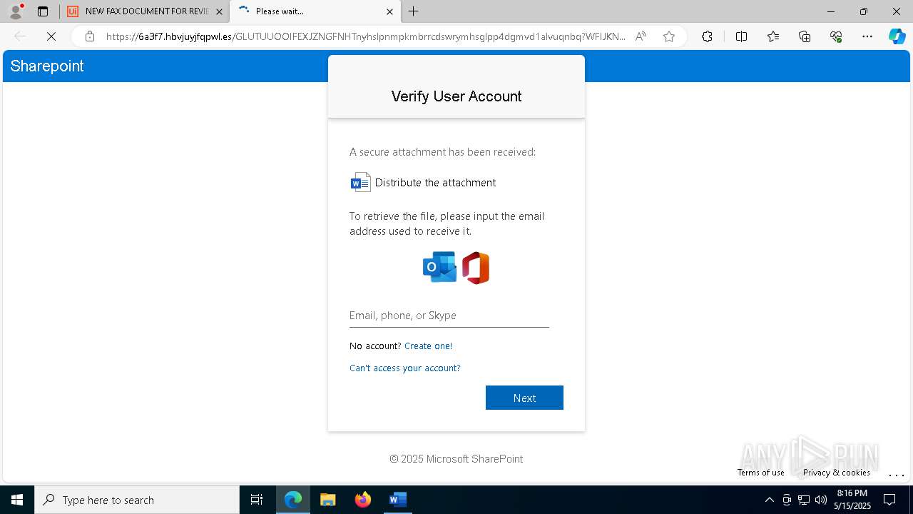Open Browser essentials heart icon
The height and width of the screenshot is (514, 913).
836,36
